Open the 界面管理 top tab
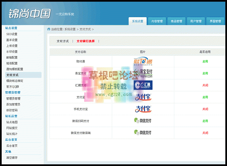This screenshot has width=227, height=166. pyautogui.click(x=215, y=21)
